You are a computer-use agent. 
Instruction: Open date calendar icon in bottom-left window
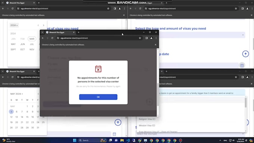tap(114, 134)
